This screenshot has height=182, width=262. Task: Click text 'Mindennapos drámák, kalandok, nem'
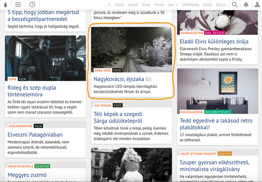38,142
